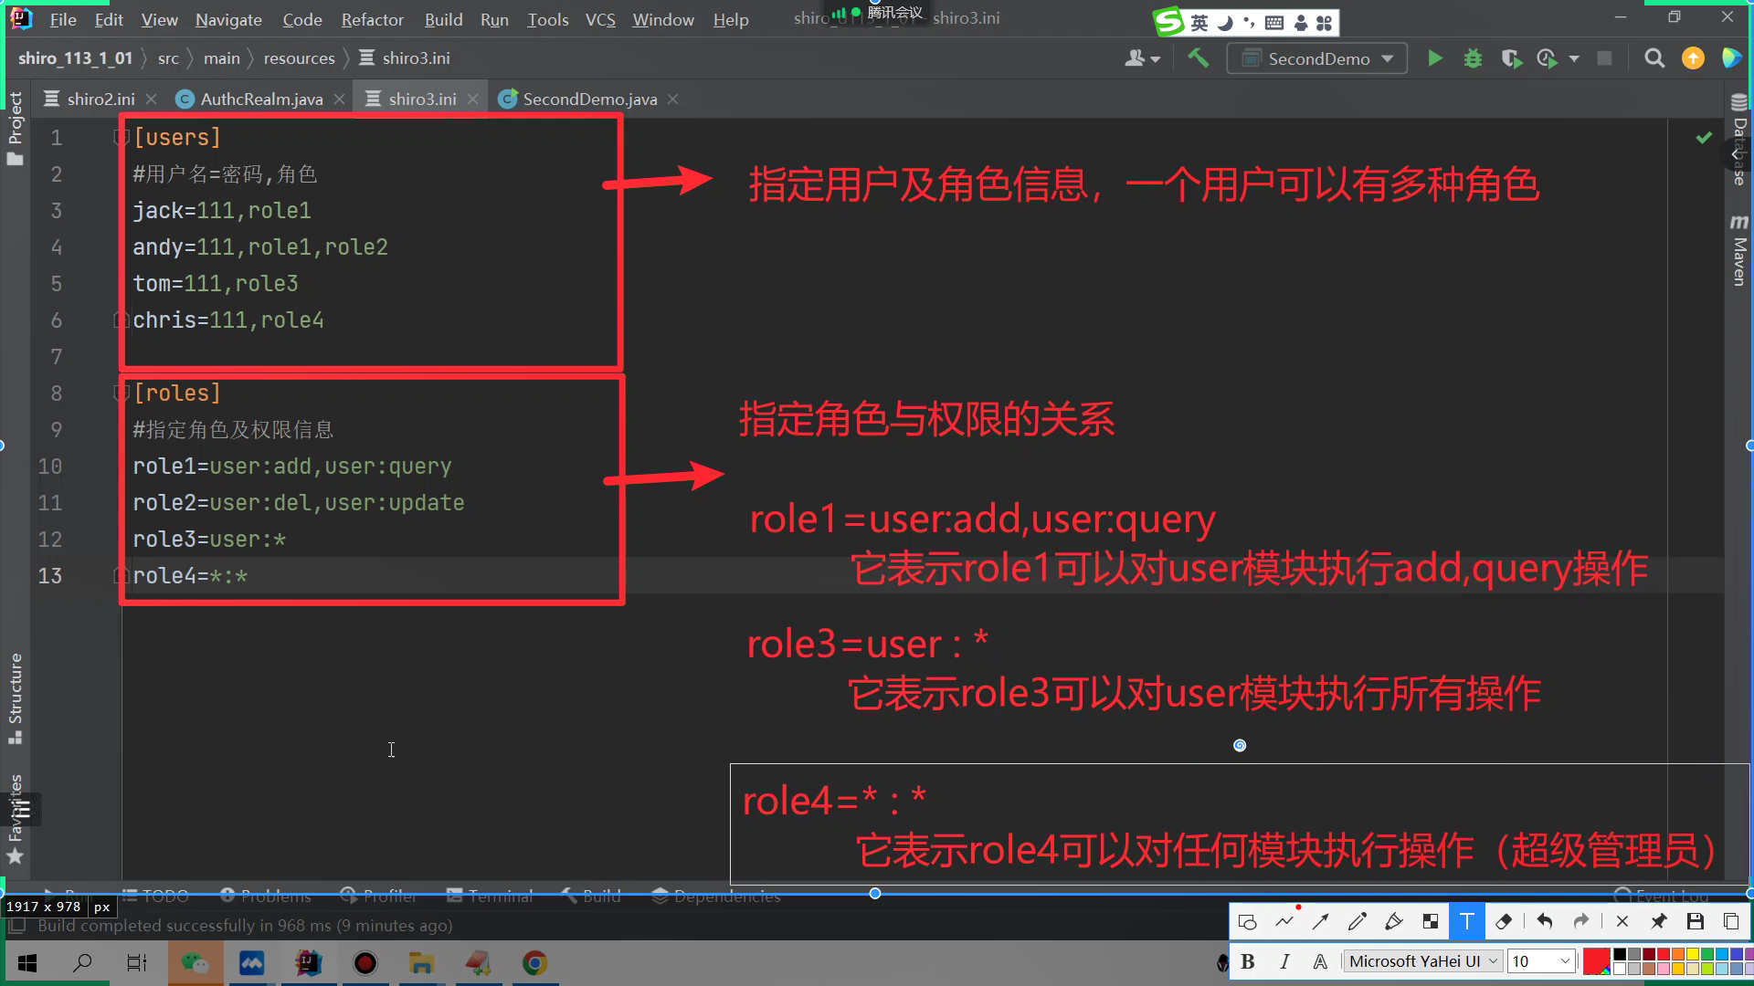Screen dimensions: 1754x986
Task: Undo last annotation with back arrow
Action: coord(1545,921)
